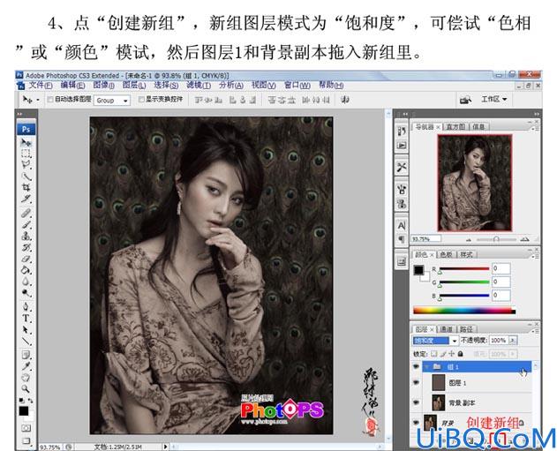Image resolution: width=557 pixels, height=451 pixels.
Task: Click the toolbox foreground color swatch
Action: [x=24, y=411]
